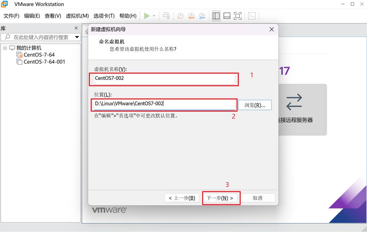Click the 上一步(B) back button
367x232 pixels.
pyautogui.click(x=182, y=198)
